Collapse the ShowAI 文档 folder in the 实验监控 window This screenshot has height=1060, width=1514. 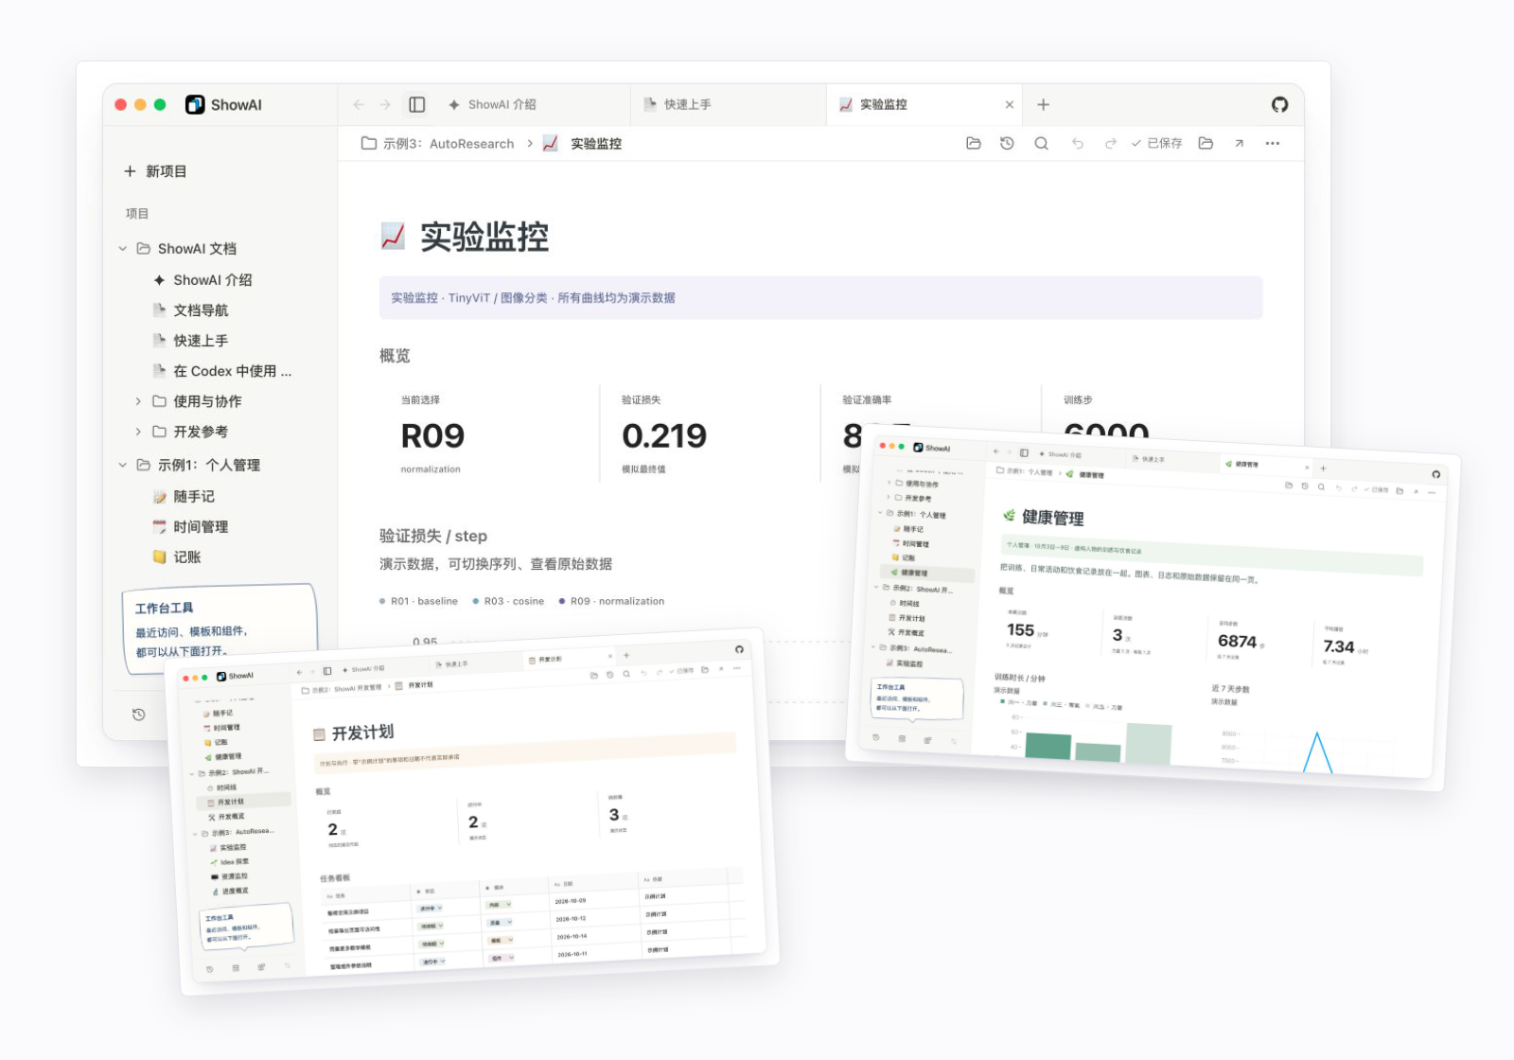click(122, 249)
